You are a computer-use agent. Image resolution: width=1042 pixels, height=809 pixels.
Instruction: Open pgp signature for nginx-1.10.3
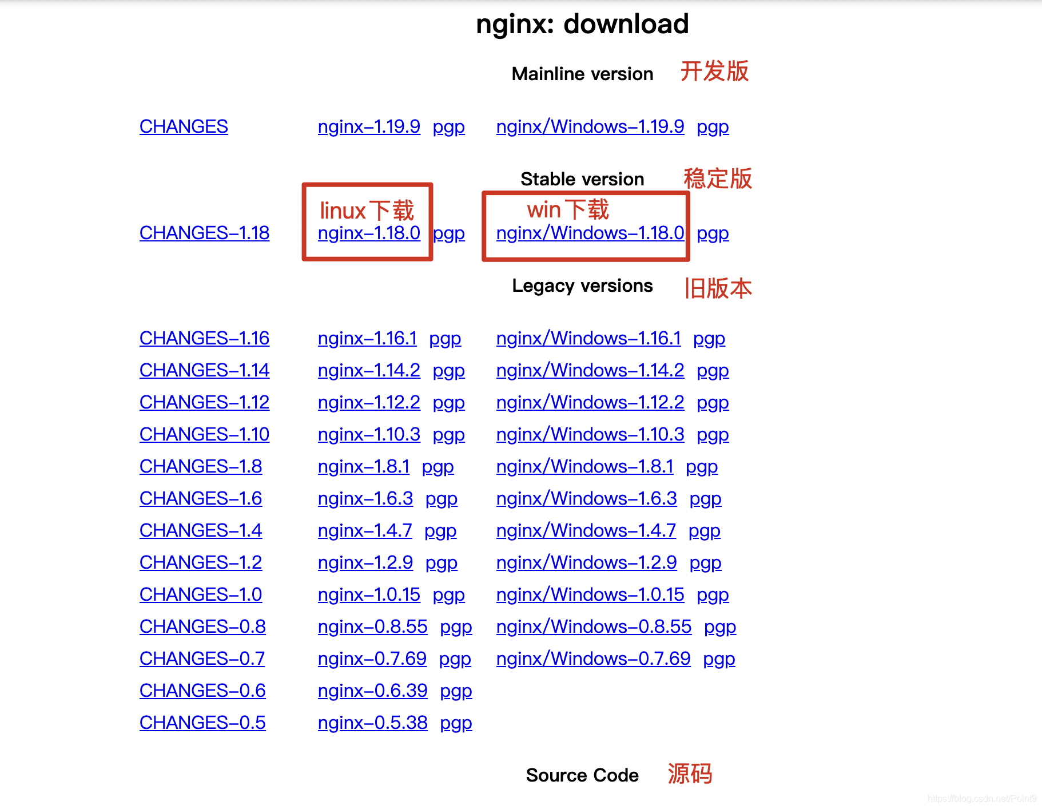pyautogui.click(x=448, y=434)
